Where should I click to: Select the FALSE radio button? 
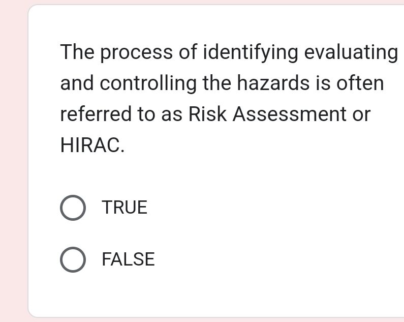(x=73, y=259)
